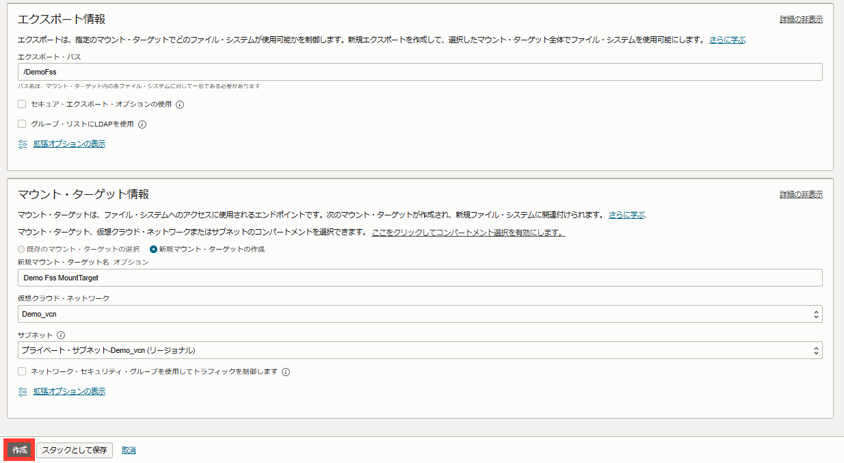The image size is (844, 463).
Task: Click the 取消 link
Action: point(129,450)
